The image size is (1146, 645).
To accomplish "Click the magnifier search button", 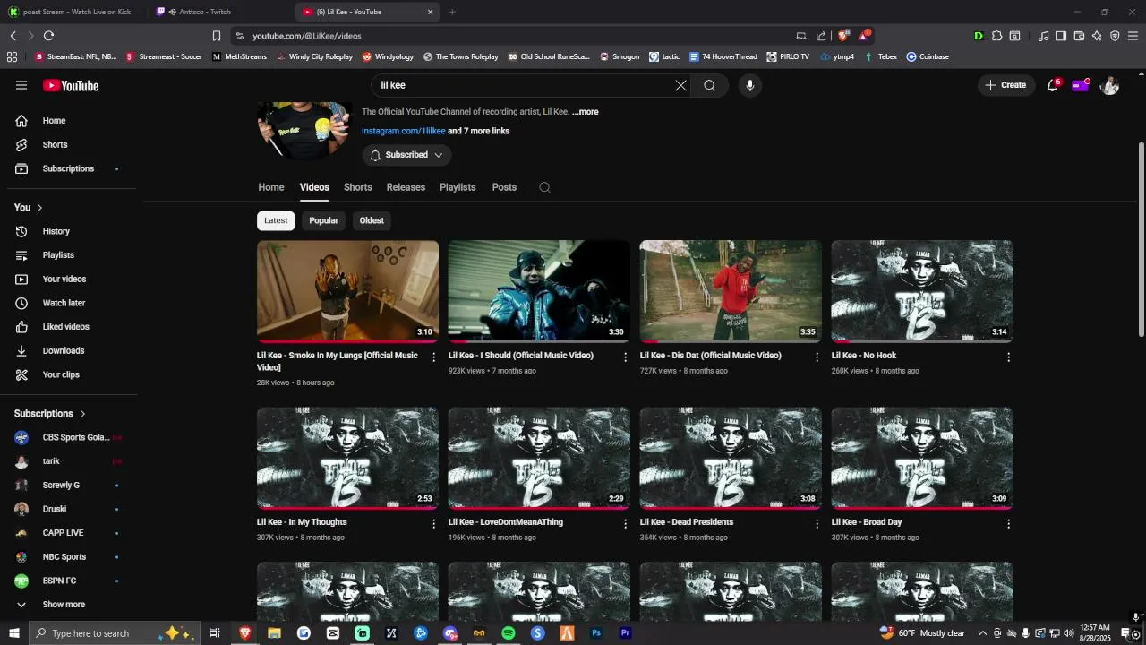I will [709, 85].
